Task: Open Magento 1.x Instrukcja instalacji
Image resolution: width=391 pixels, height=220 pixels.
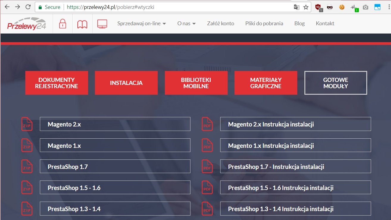Action: (x=295, y=145)
